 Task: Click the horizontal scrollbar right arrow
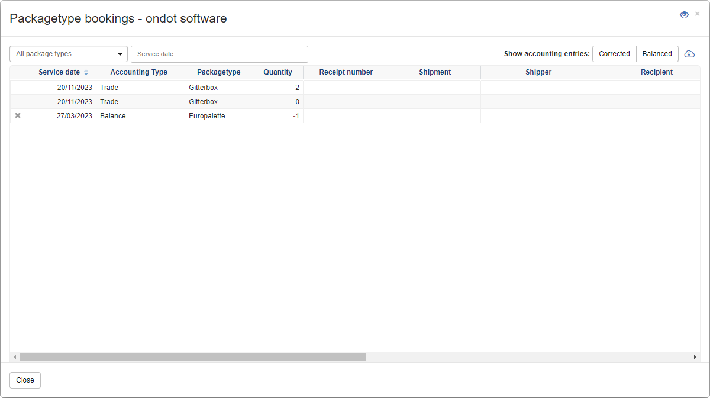695,357
